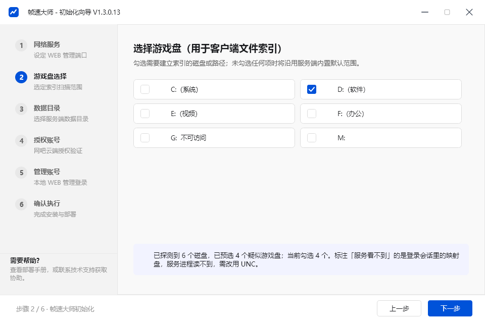Uncheck the D: (软件) disk checkbox
The image size is (485, 323).
pos(312,89)
